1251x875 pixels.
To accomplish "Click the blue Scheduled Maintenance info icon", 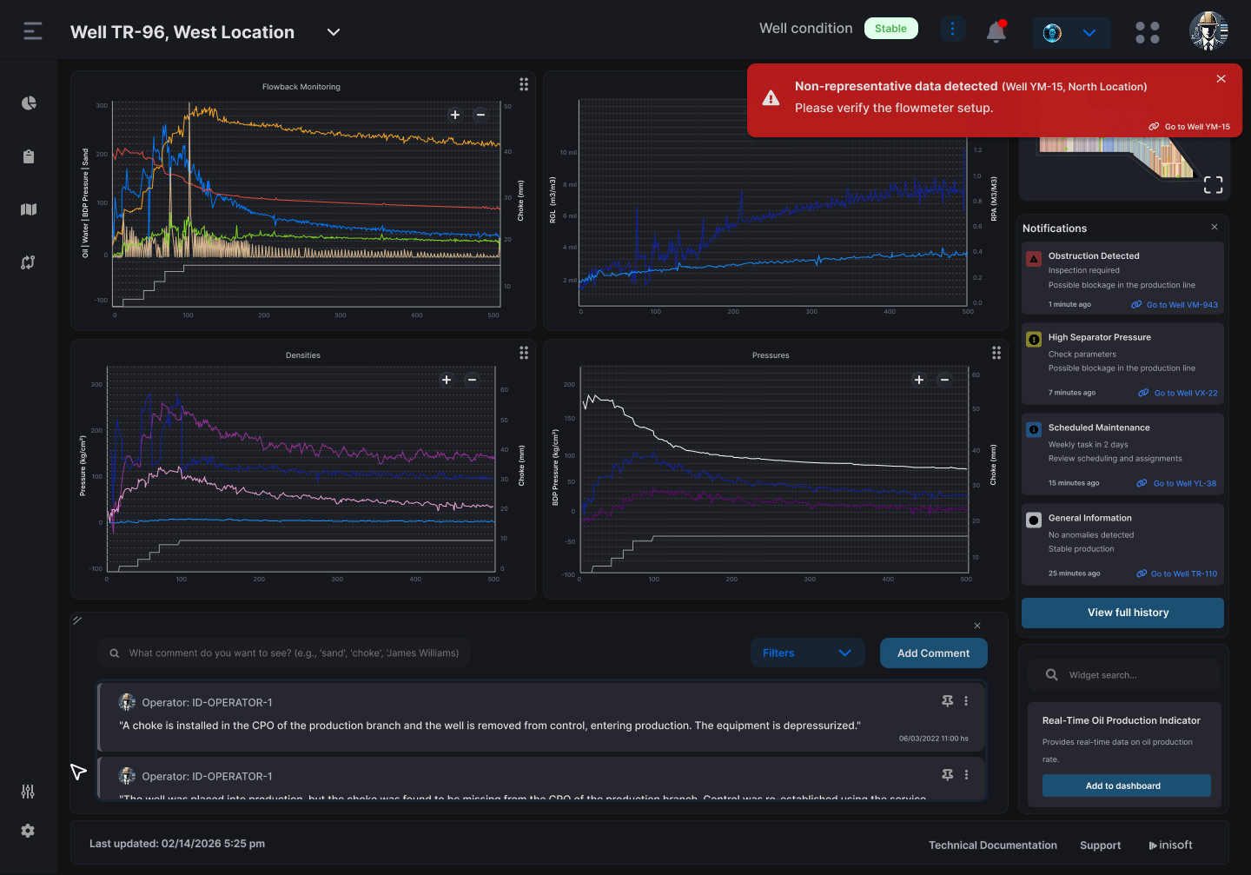I will (x=1034, y=429).
